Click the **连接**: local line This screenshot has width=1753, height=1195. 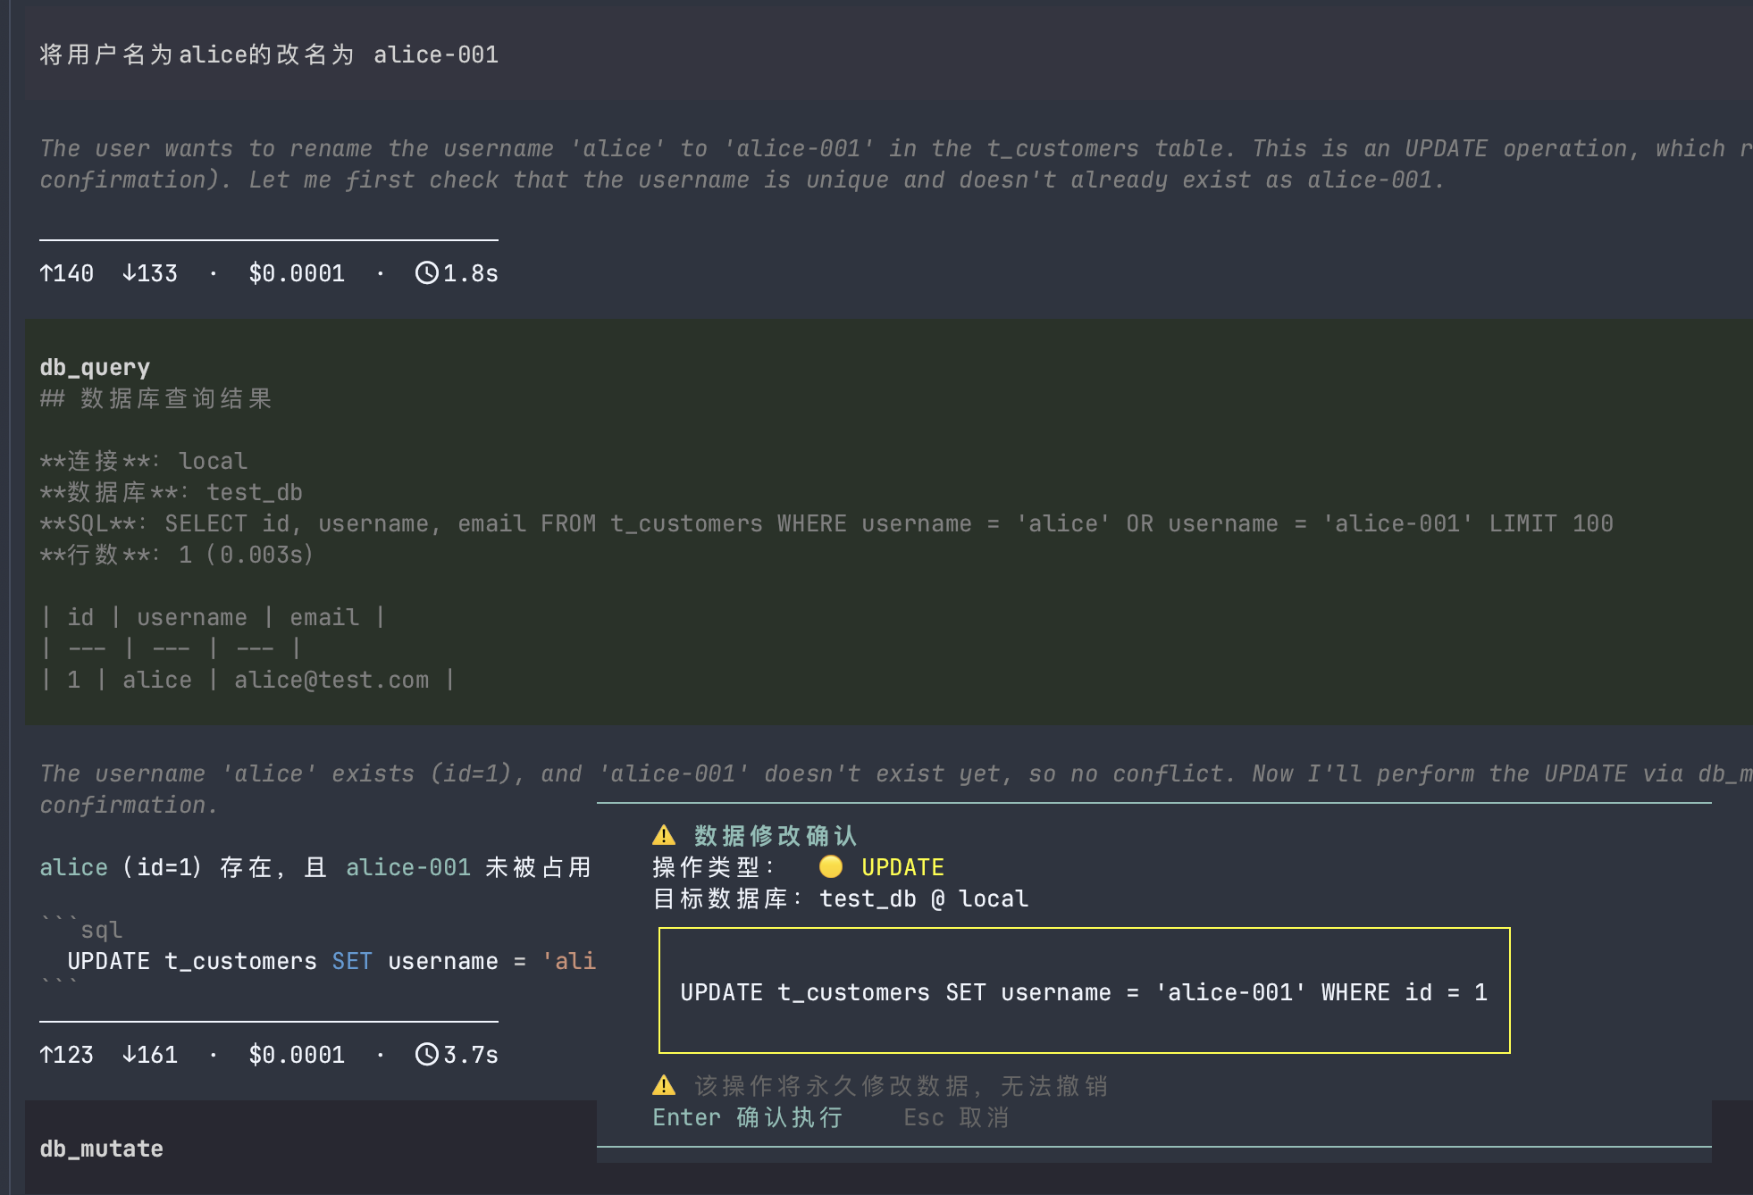click(143, 461)
